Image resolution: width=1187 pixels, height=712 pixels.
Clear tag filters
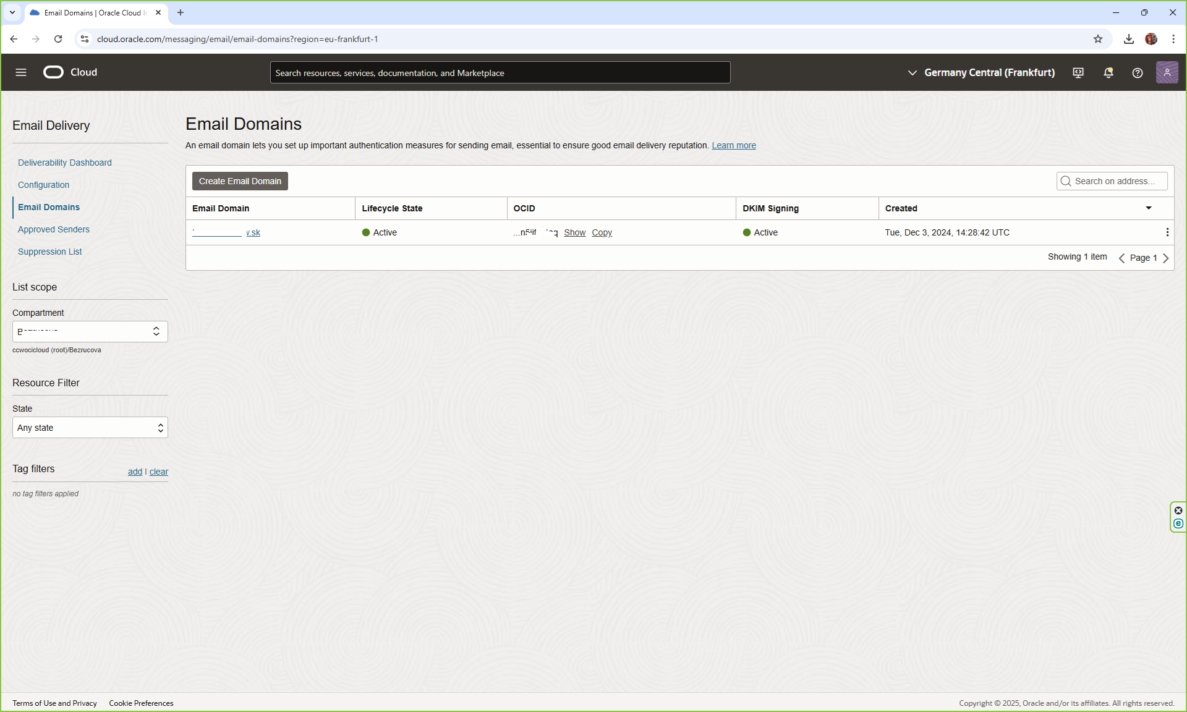(159, 472)
